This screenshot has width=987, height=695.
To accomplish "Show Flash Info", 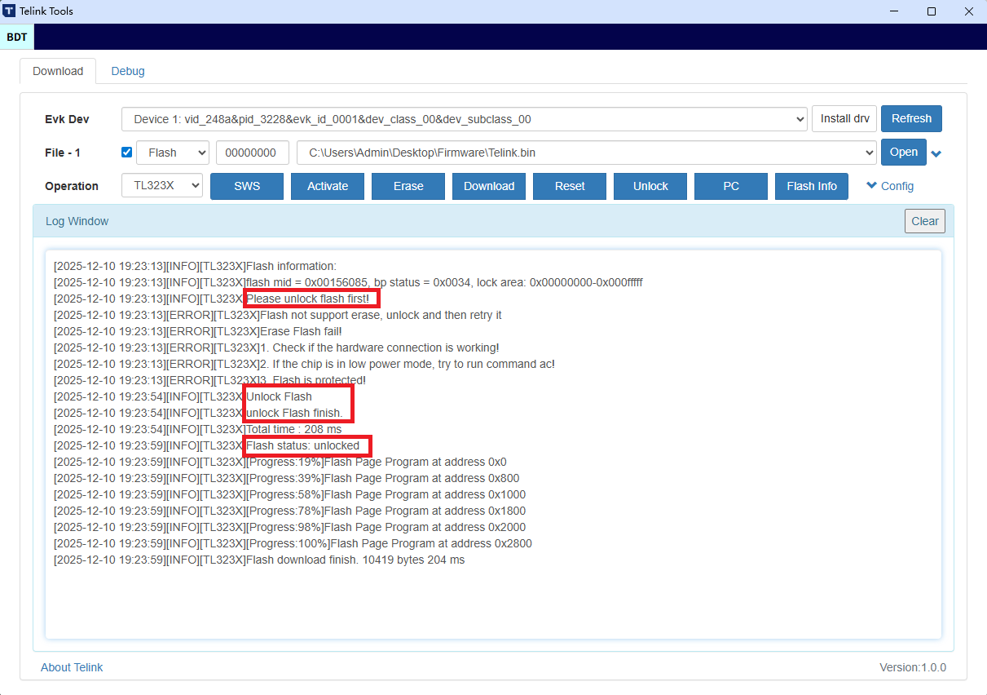I will (811, 186).
